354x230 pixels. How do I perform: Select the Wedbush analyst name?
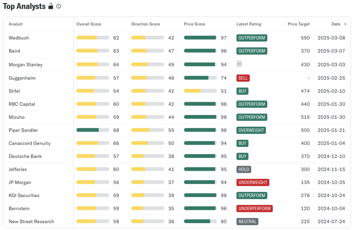click(x=19, y=38)
